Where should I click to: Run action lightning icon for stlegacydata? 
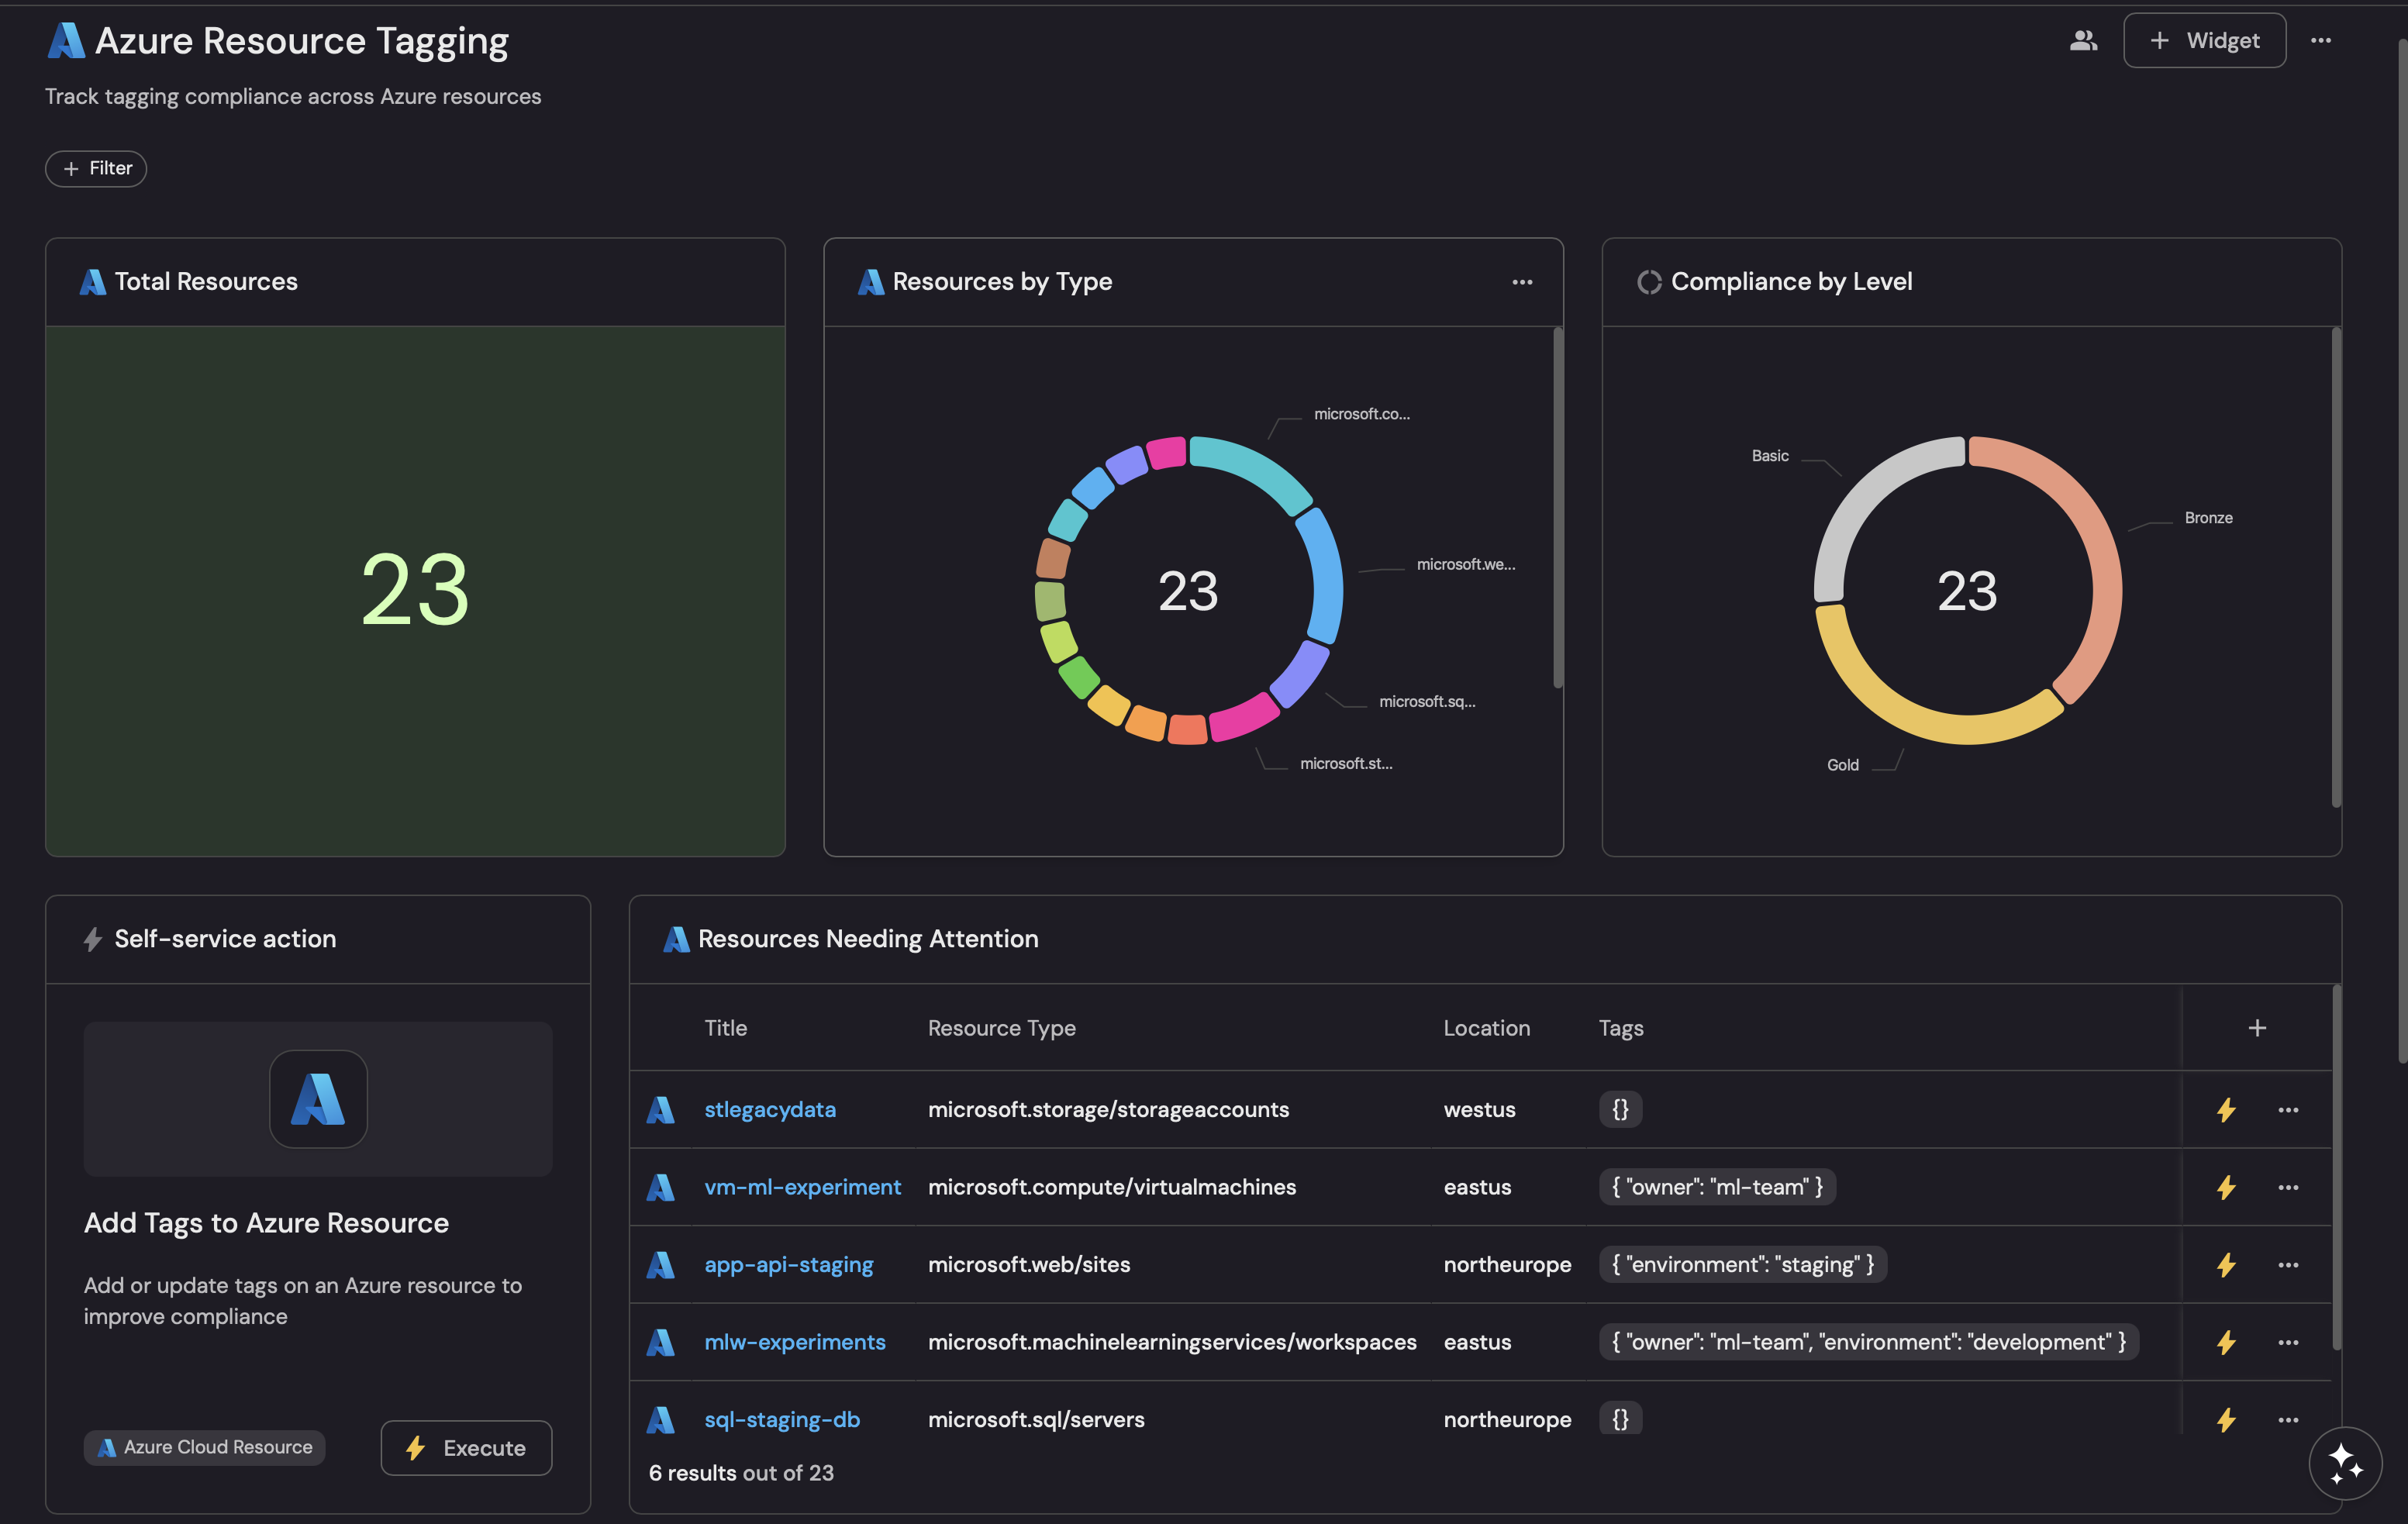click(2226, 1110)
